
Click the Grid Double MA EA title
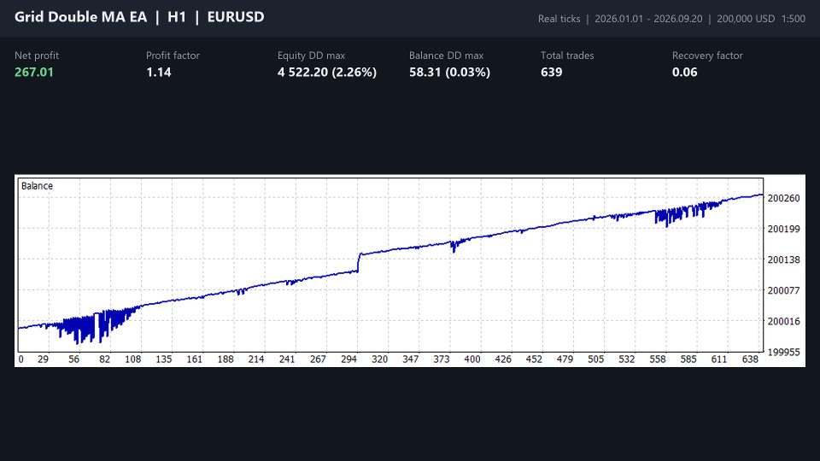[x=80, y=17]
